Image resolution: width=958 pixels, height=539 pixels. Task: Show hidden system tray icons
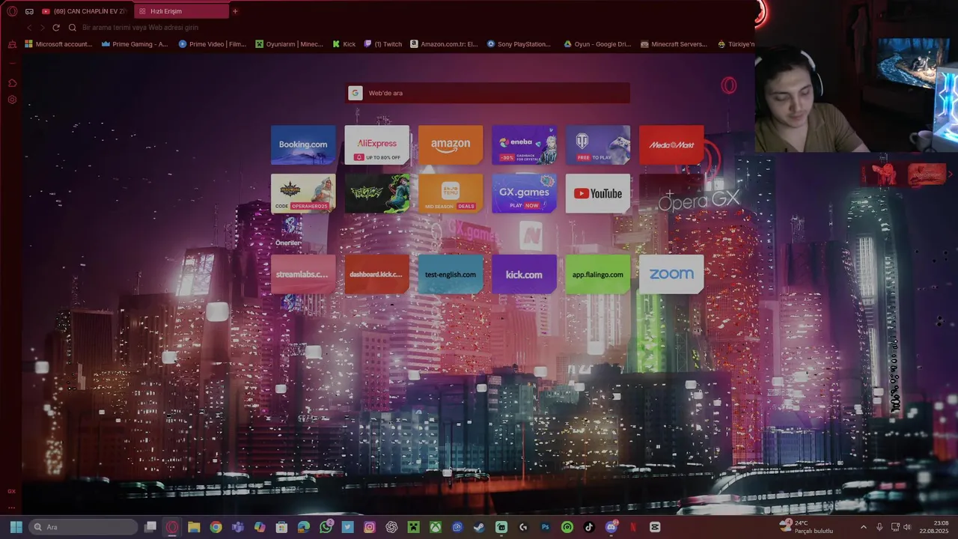[863, 527]
